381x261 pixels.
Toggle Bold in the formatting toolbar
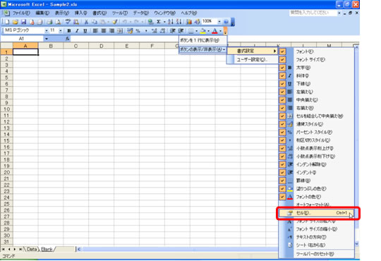69,31
